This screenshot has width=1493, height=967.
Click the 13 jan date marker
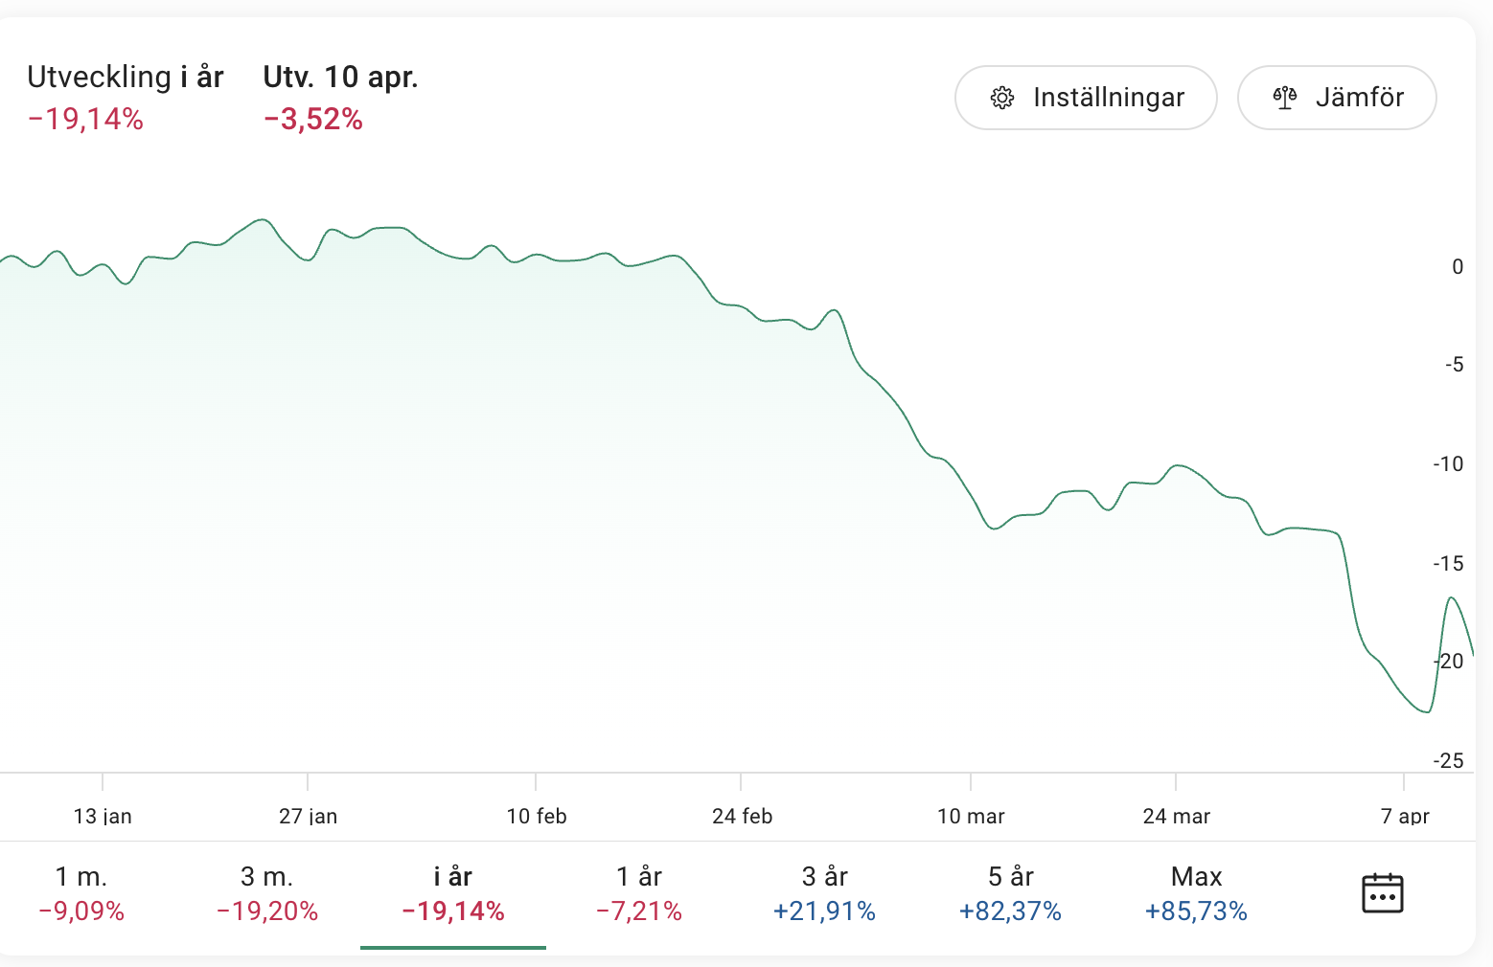click(x=103, y=816)
